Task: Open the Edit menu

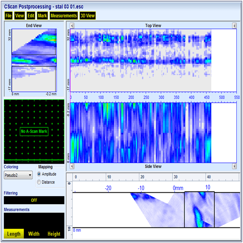Action: coord(31,16)
